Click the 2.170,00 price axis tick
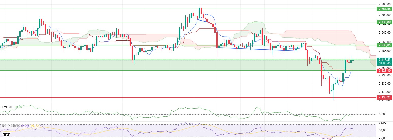 click(384, 92)
